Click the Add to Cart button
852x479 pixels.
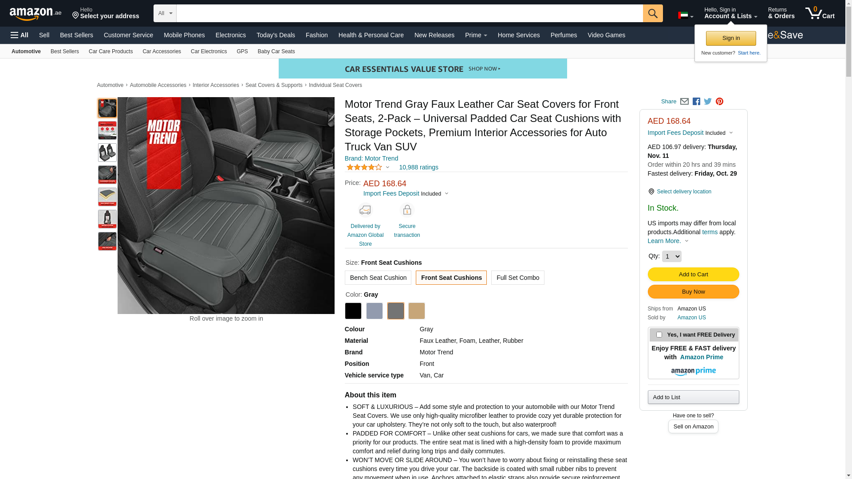coord(693,275)
